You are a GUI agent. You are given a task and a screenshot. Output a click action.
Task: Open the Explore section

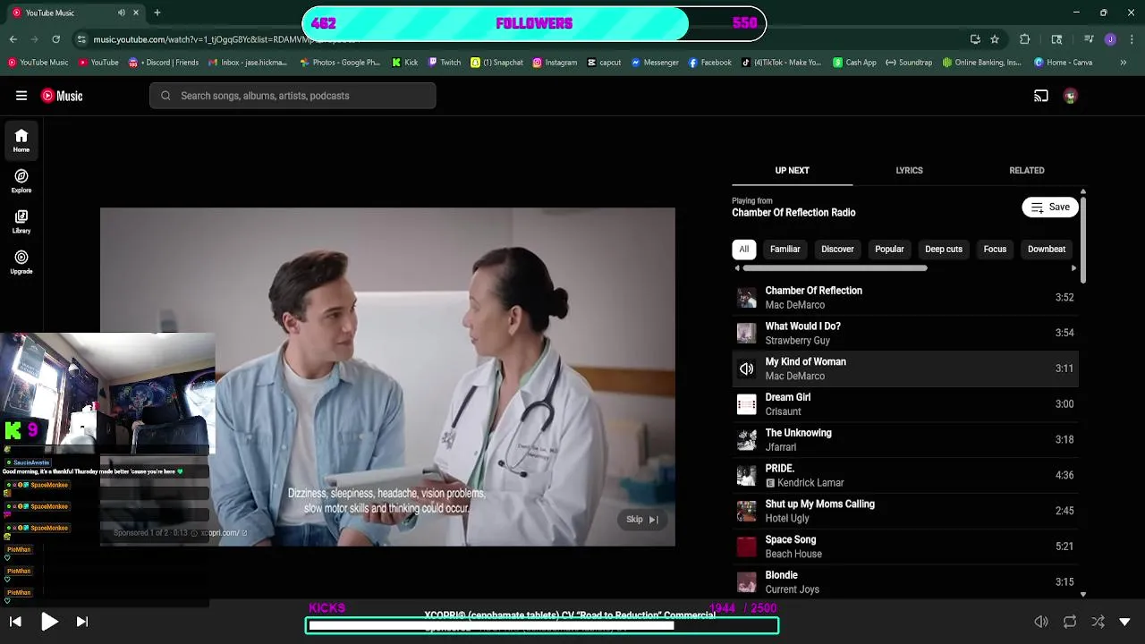[x=21, y=182]
